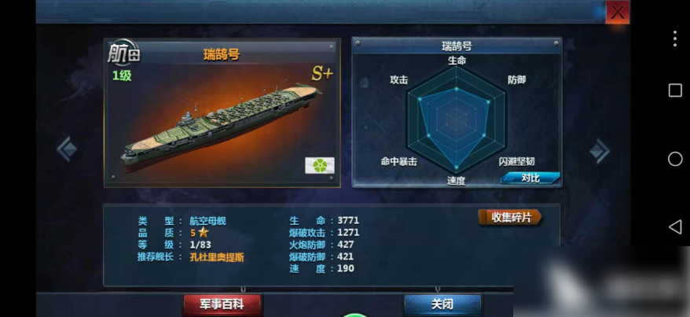Image resolution: width=690 pixels, height=317 pixels.
Task: Tap the 瑞鹊号 aircraft carrier image
Action: click(222, 126)
